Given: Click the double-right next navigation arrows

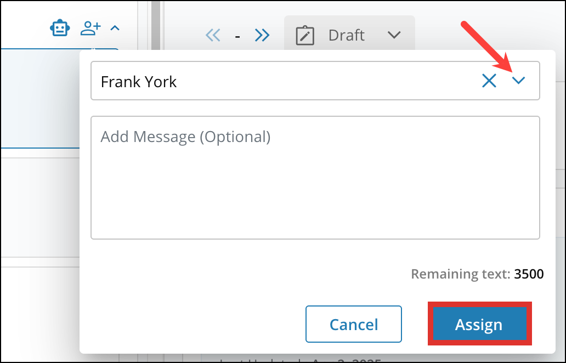Looking at the screenshot, I should 262,35.
